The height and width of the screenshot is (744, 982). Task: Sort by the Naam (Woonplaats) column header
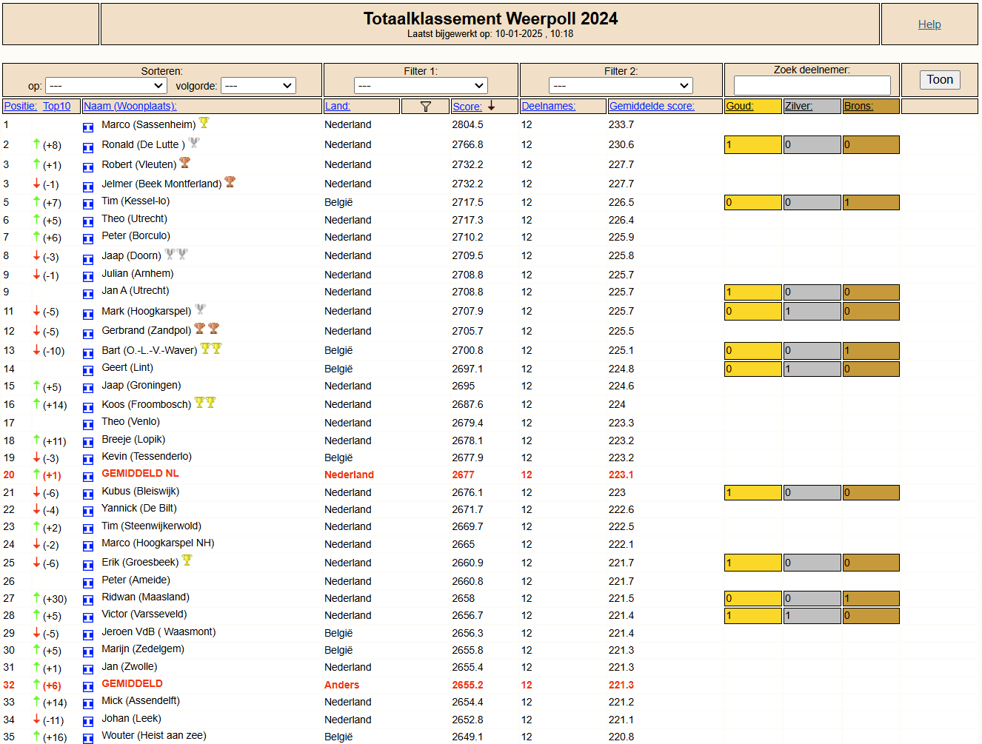click(130, 106)
